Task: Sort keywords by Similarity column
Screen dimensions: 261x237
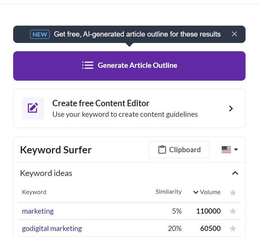Action: 168,192
